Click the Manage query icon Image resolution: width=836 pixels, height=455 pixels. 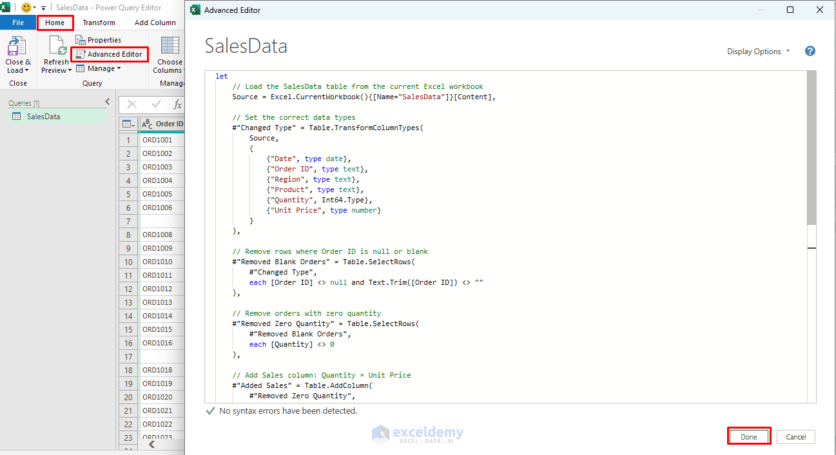[x=81, y=68]
